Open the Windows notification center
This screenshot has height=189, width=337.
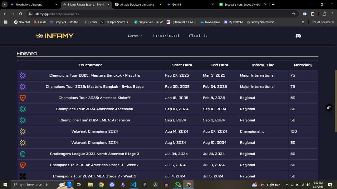click(330, 185)
